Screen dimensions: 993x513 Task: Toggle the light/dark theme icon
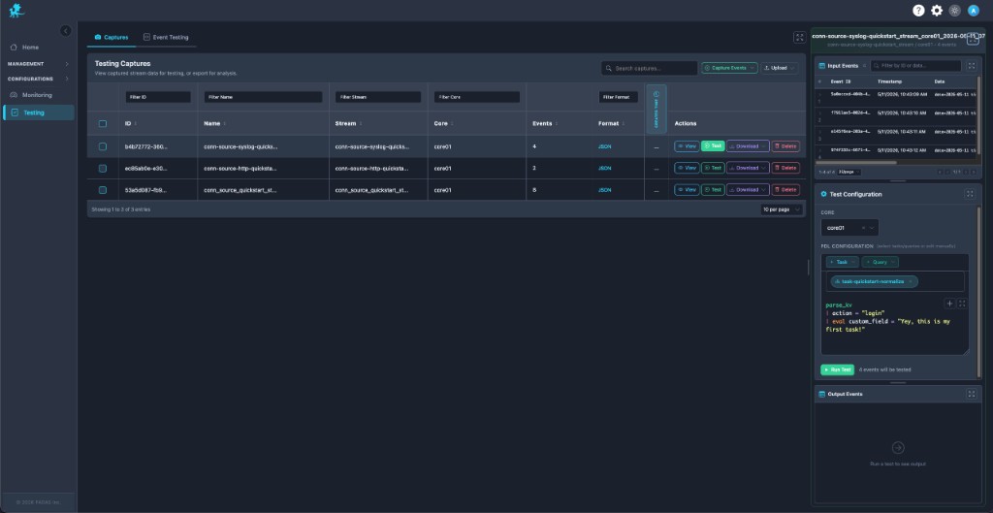[955, 10]
